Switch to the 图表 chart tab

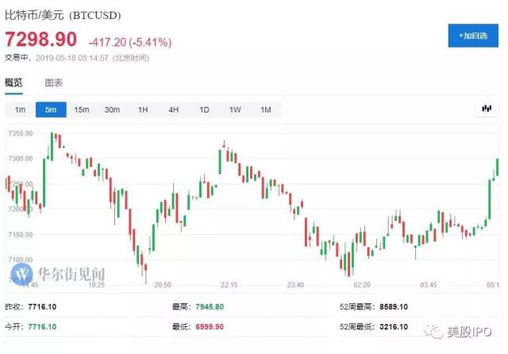pos(54,82)
